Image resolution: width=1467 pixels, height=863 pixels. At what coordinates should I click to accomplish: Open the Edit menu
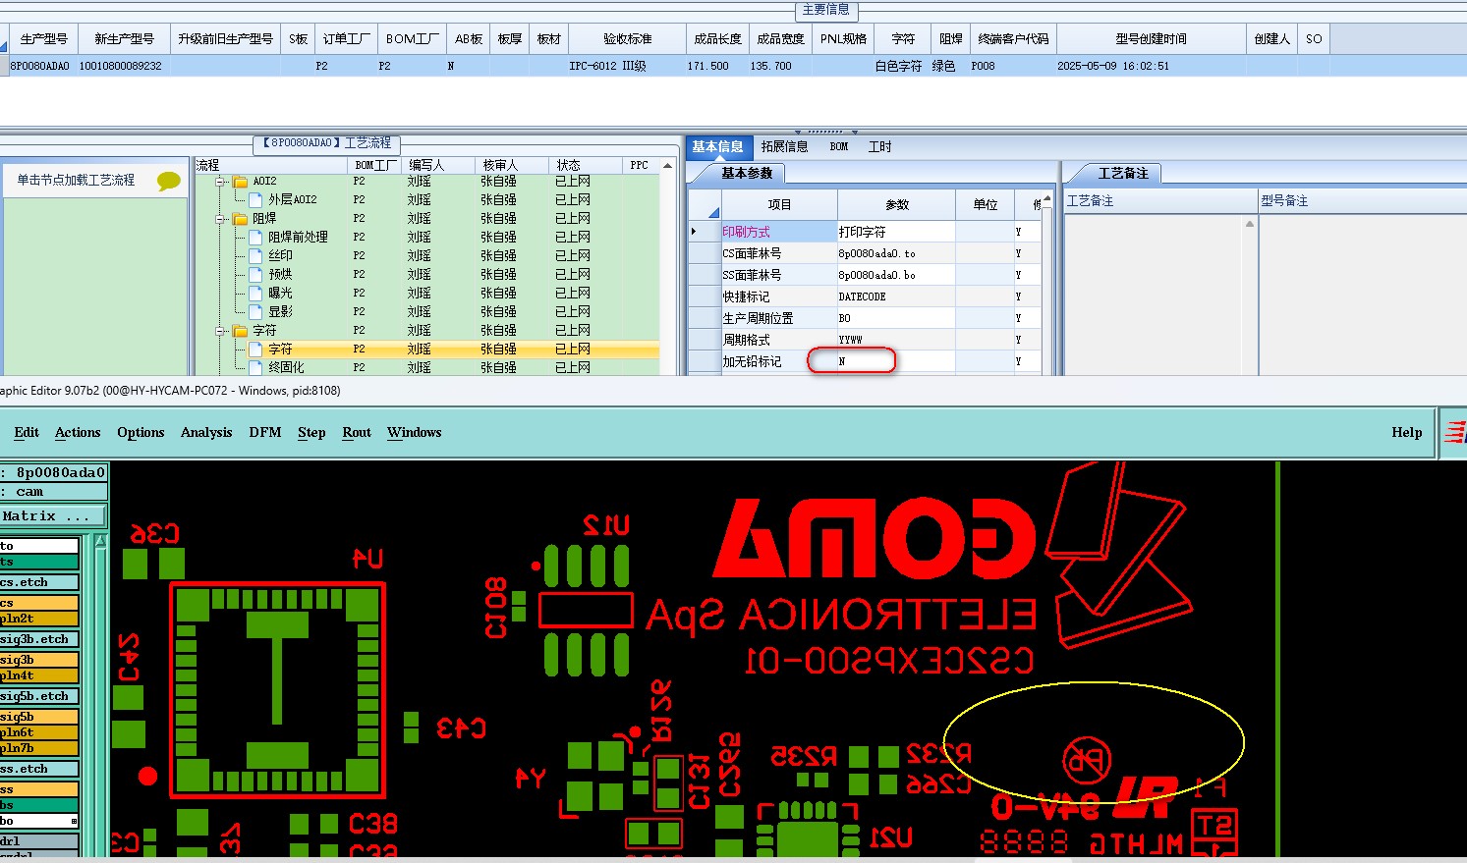pos(27,433)
